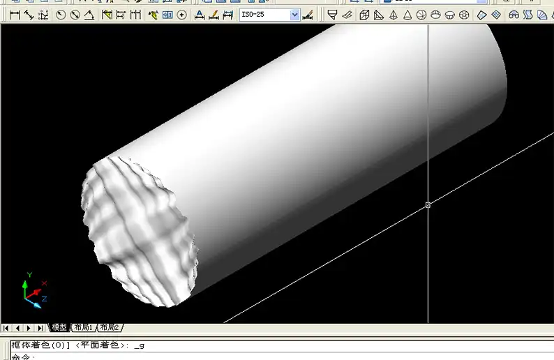
Task: Switch to the 布局2 layout tab
Action: [x=110, y=328]
